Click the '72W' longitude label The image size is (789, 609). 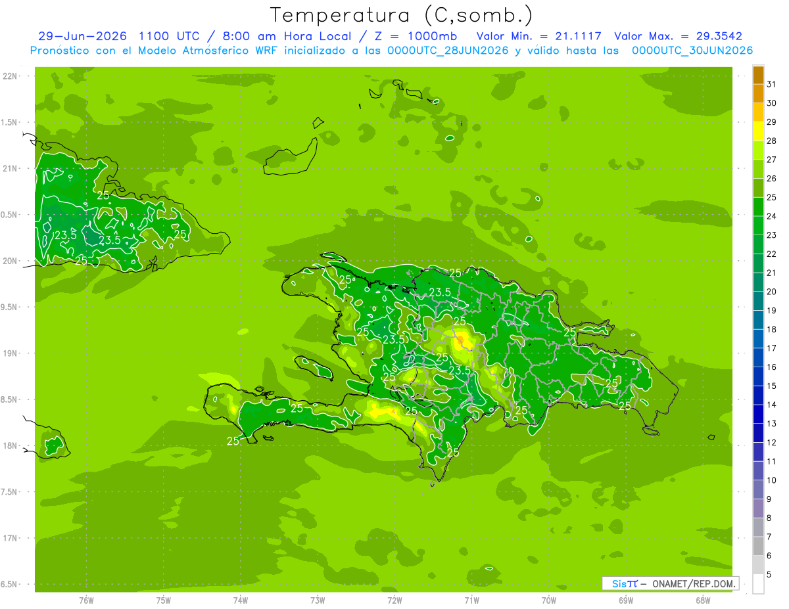tap(394, 600)
